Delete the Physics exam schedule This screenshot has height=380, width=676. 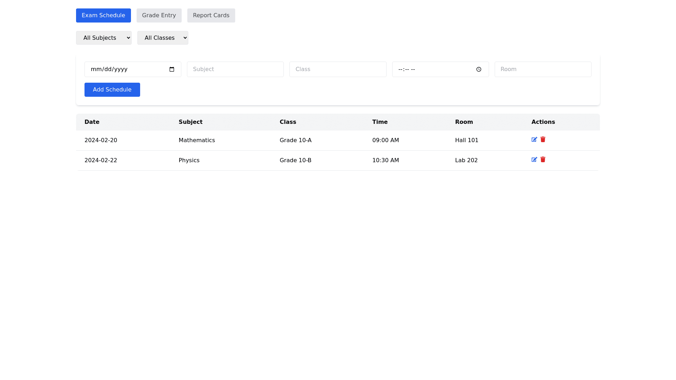coord(543,160)
